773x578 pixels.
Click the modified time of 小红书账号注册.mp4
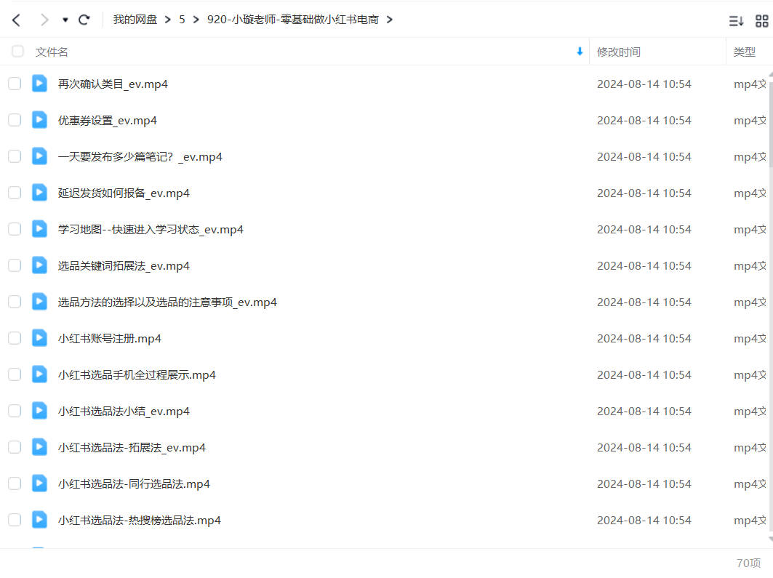pyautogui.click(x=644, y=339)
